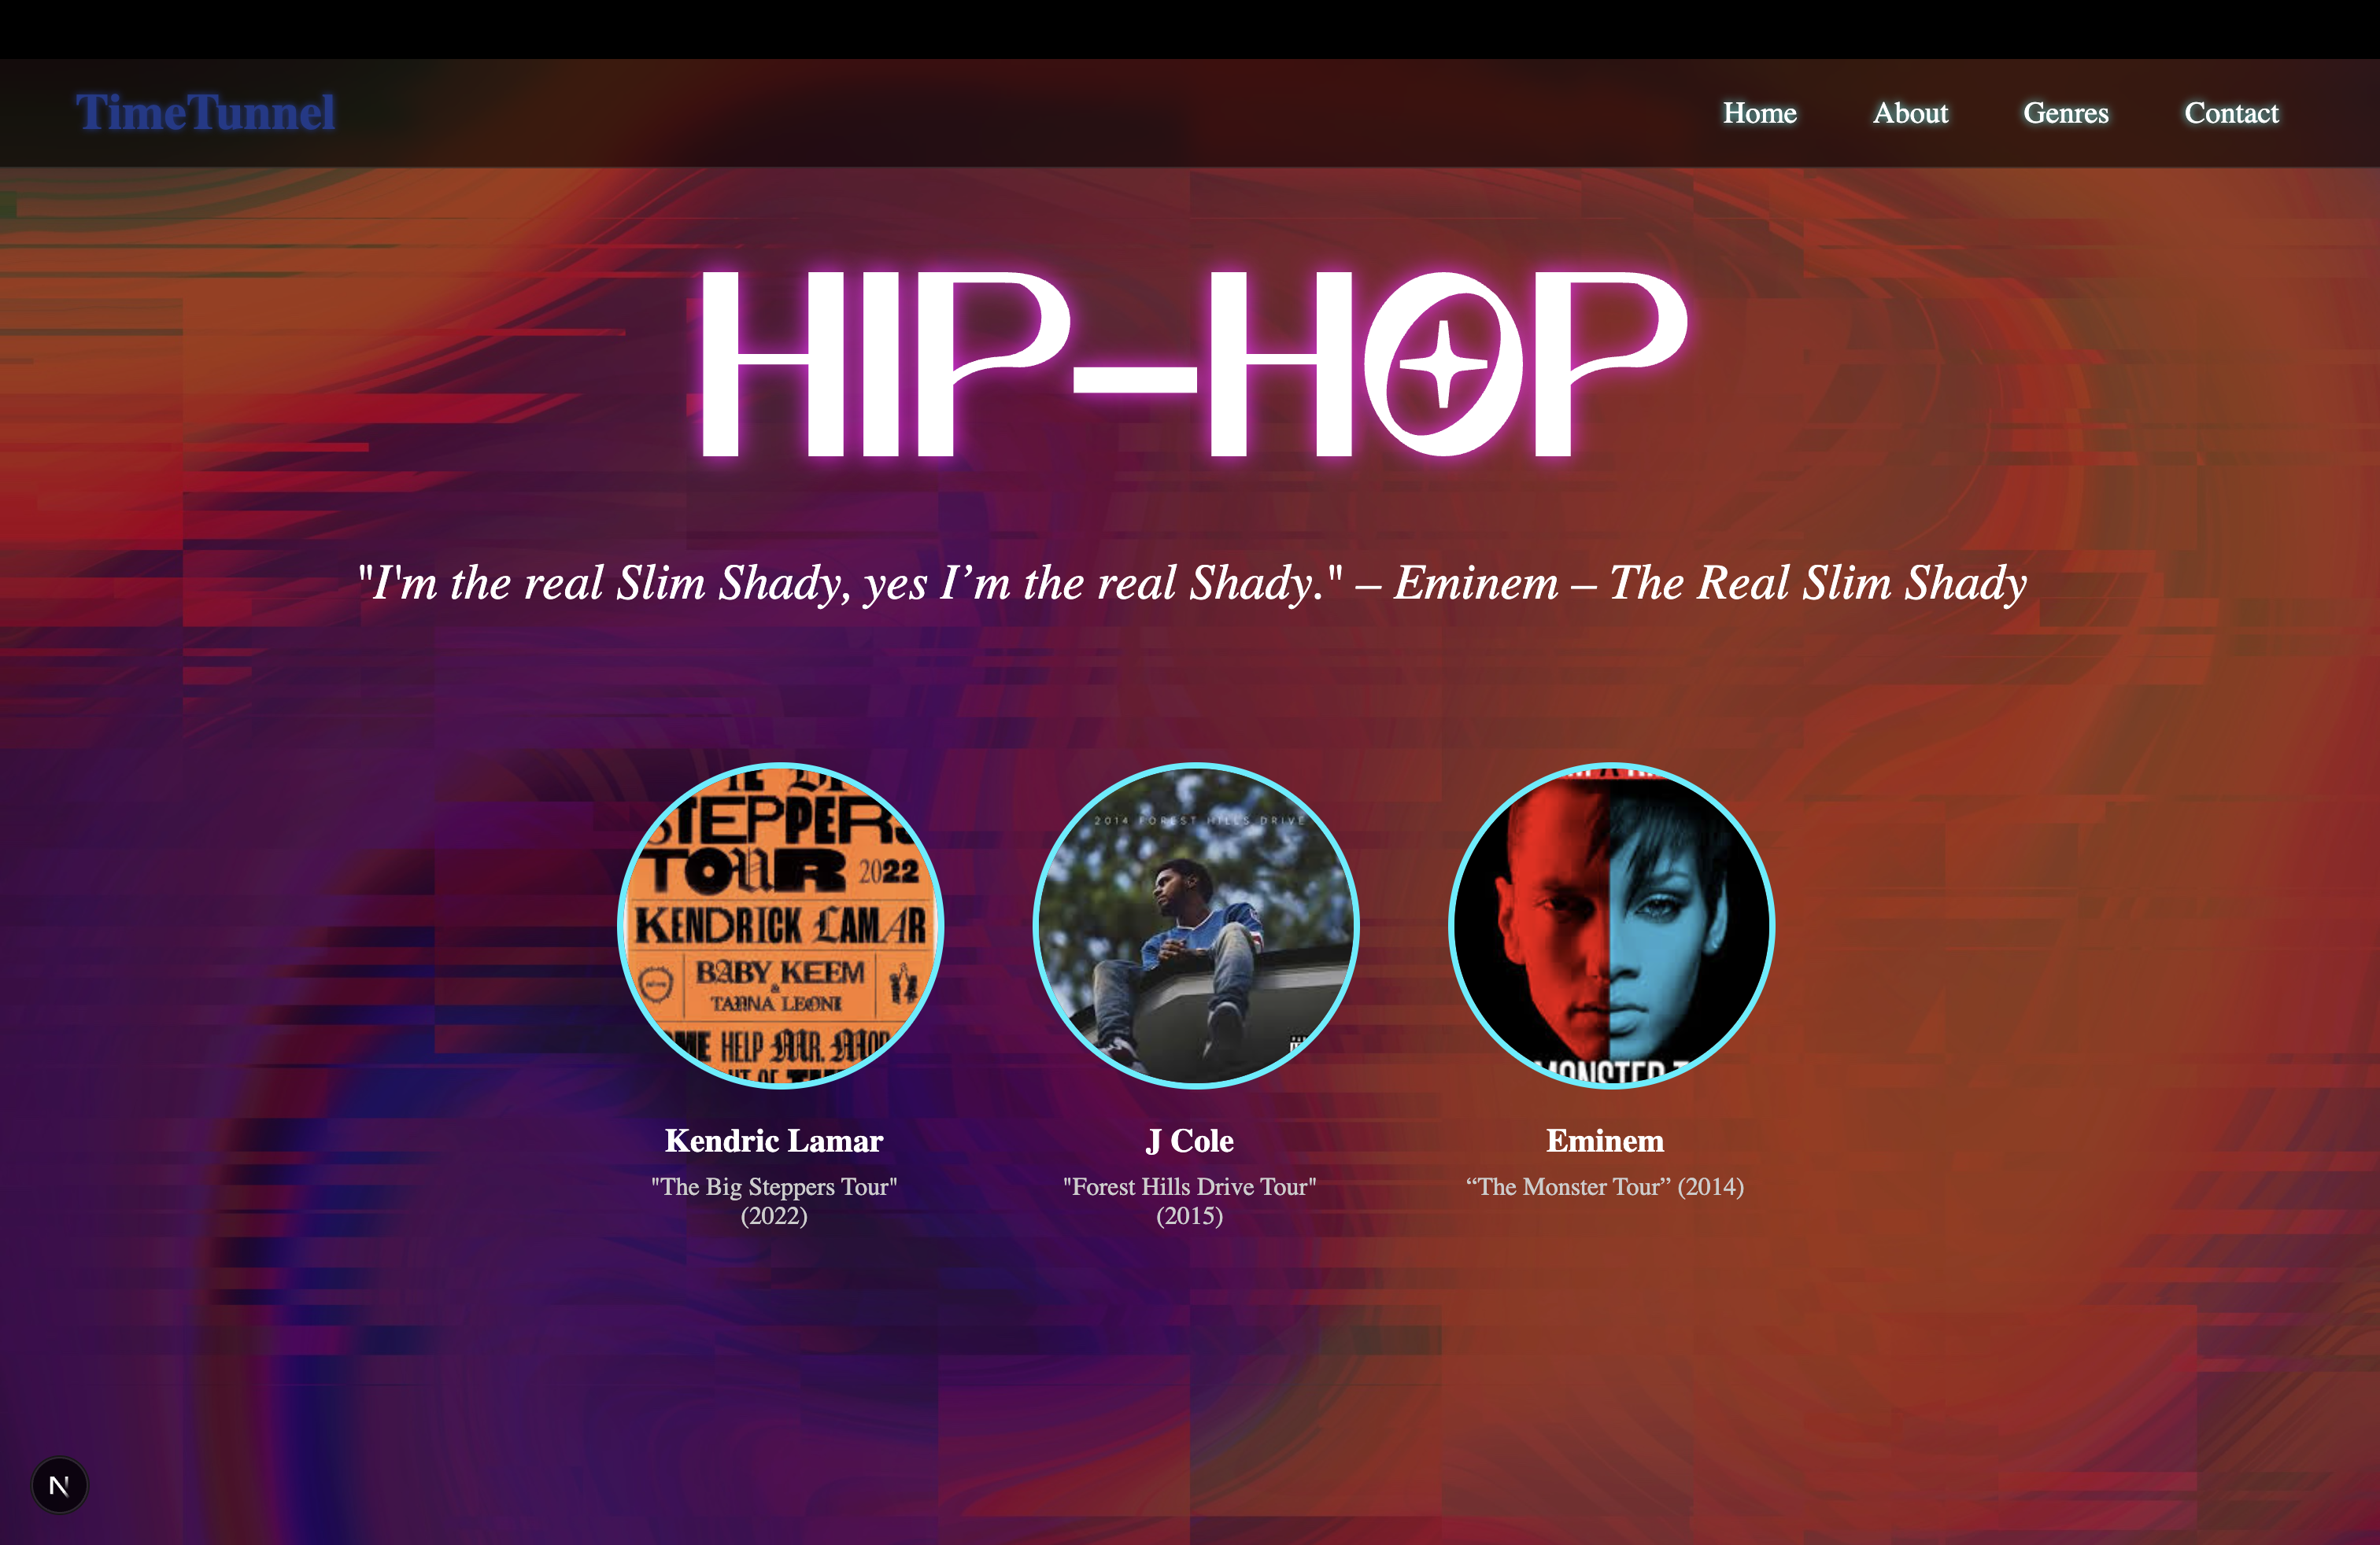Screen dimensions: 2380x1545
Task: Click the sparkle star inside HIP-HOP's letter O
Action: (x=1443, y=363)
